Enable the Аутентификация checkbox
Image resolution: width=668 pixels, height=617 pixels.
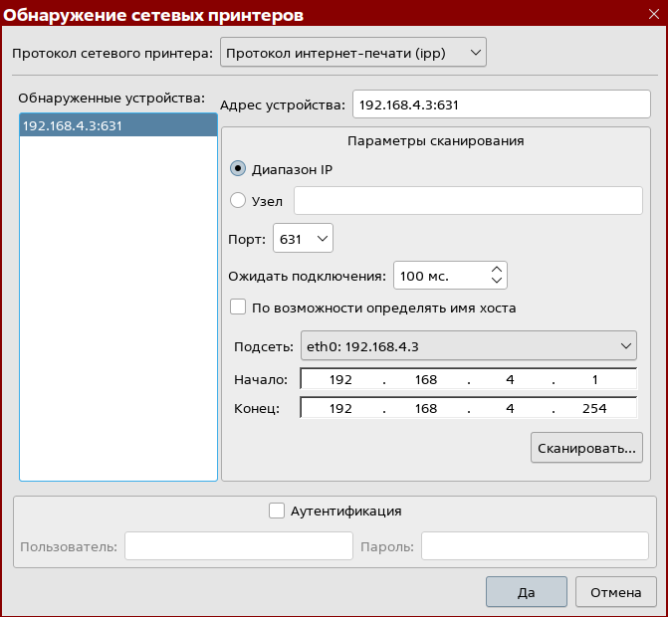point(277,511)
